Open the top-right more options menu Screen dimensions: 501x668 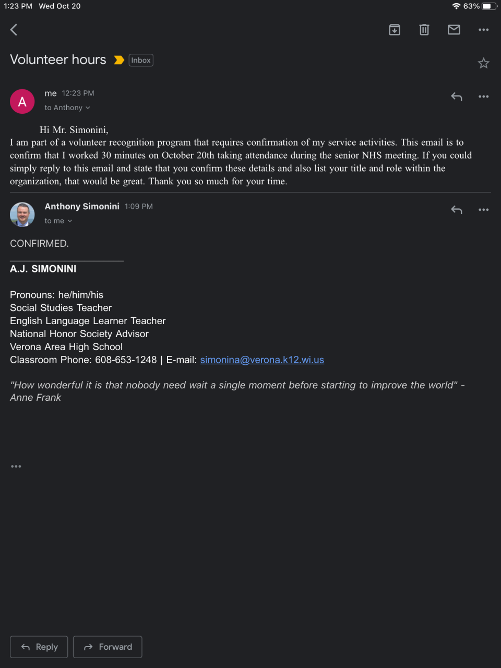click(484, 30)
